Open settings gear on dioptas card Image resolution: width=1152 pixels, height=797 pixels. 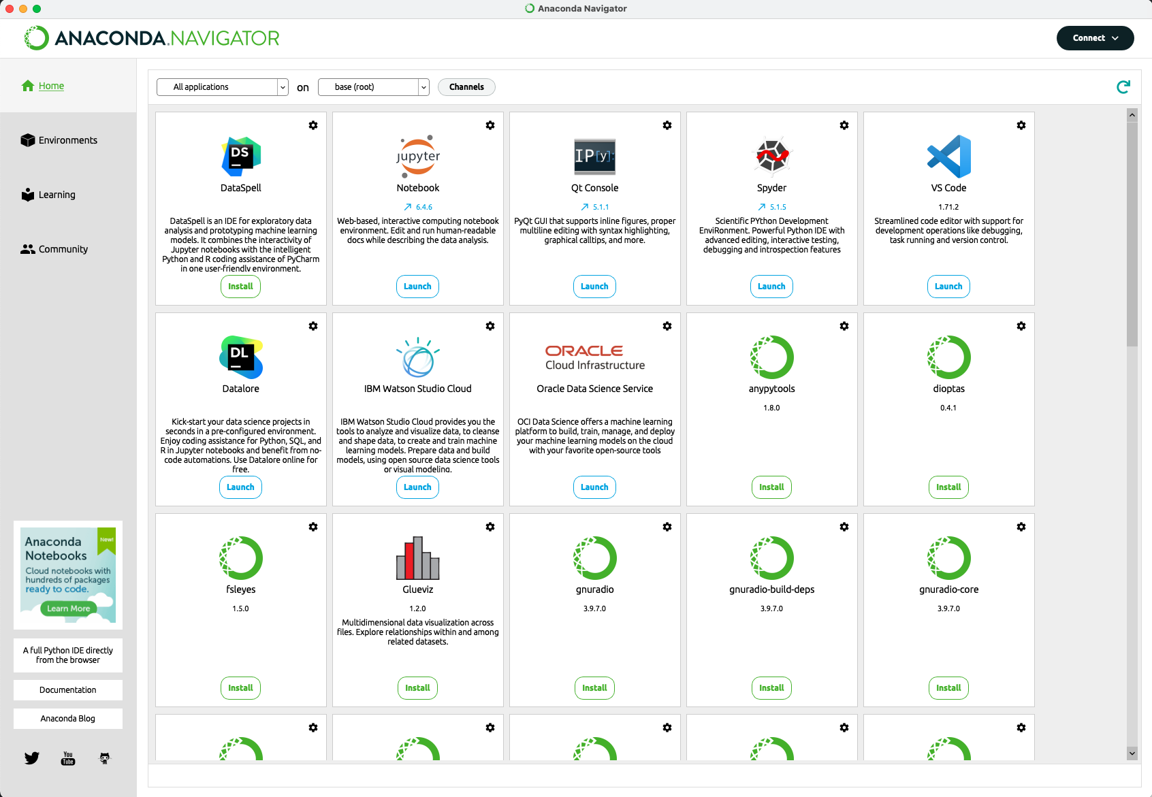click(x=1021, y=326)
